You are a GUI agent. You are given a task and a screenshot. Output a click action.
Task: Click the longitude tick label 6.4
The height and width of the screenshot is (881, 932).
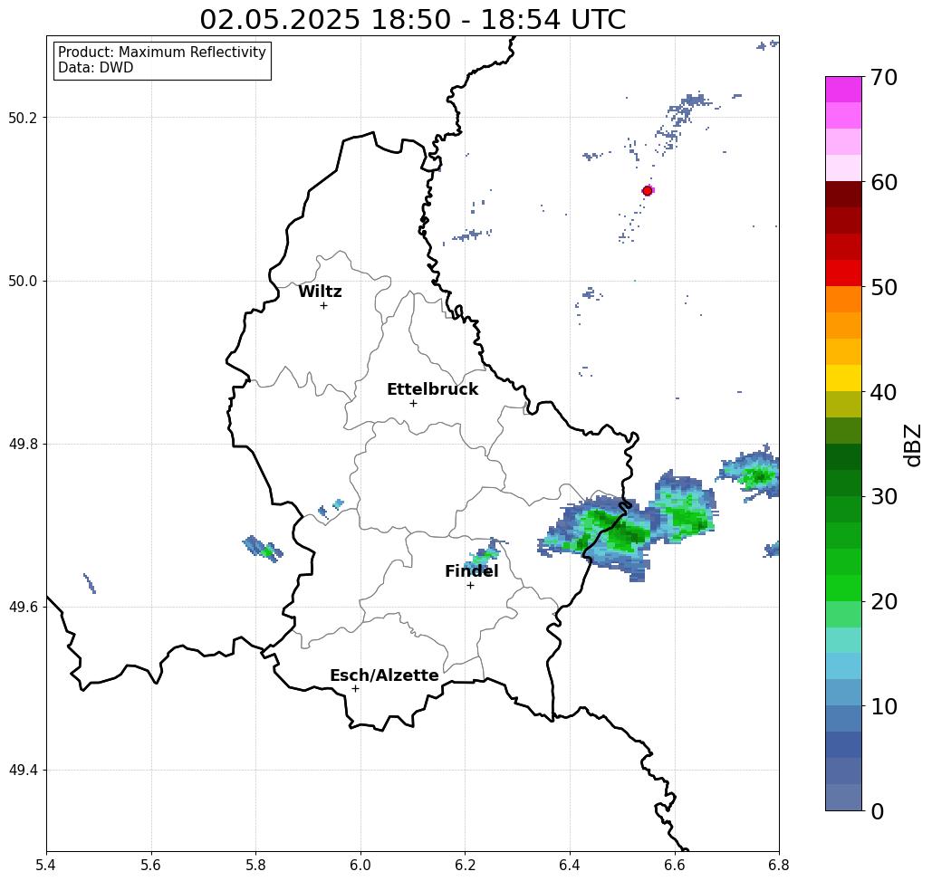point(570,865)
